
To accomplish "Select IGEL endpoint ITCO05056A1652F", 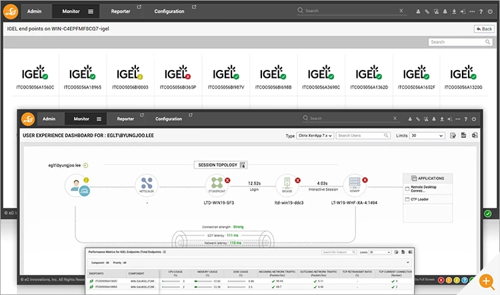I will point(417,77).
